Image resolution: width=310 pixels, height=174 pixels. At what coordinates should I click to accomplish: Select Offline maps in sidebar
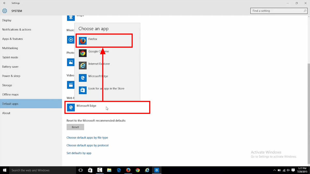coord(31,95)
